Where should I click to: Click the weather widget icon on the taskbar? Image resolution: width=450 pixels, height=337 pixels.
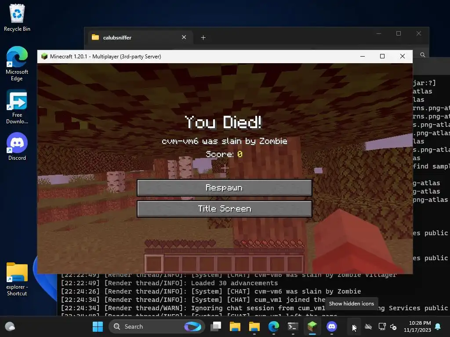10,326
